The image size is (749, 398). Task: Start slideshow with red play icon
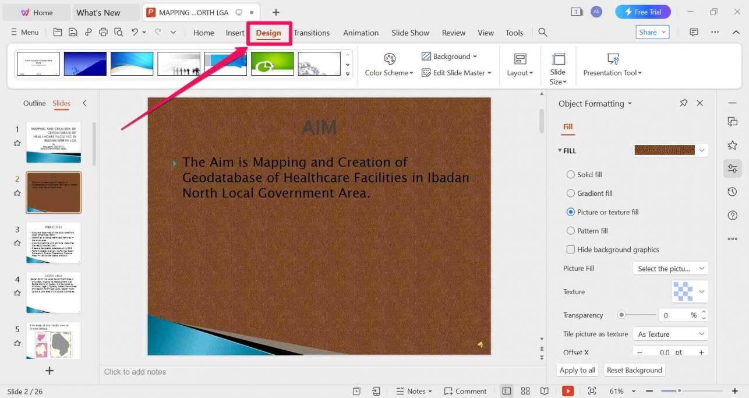click(567, 391)
